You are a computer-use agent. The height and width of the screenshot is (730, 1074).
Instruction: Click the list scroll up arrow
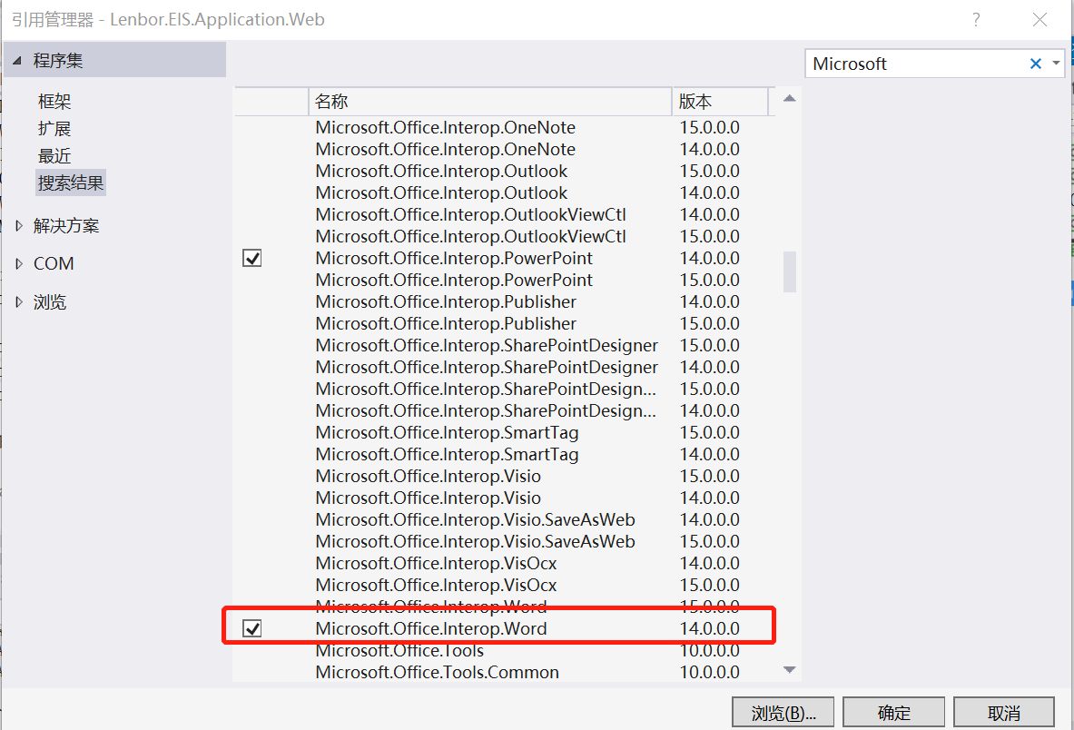click(x=789, y=99)
